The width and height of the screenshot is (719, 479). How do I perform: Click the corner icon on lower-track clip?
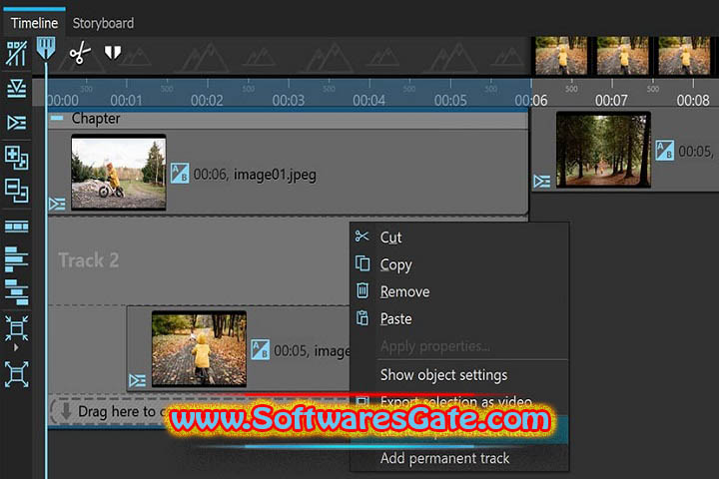click(x=138, y=380)
